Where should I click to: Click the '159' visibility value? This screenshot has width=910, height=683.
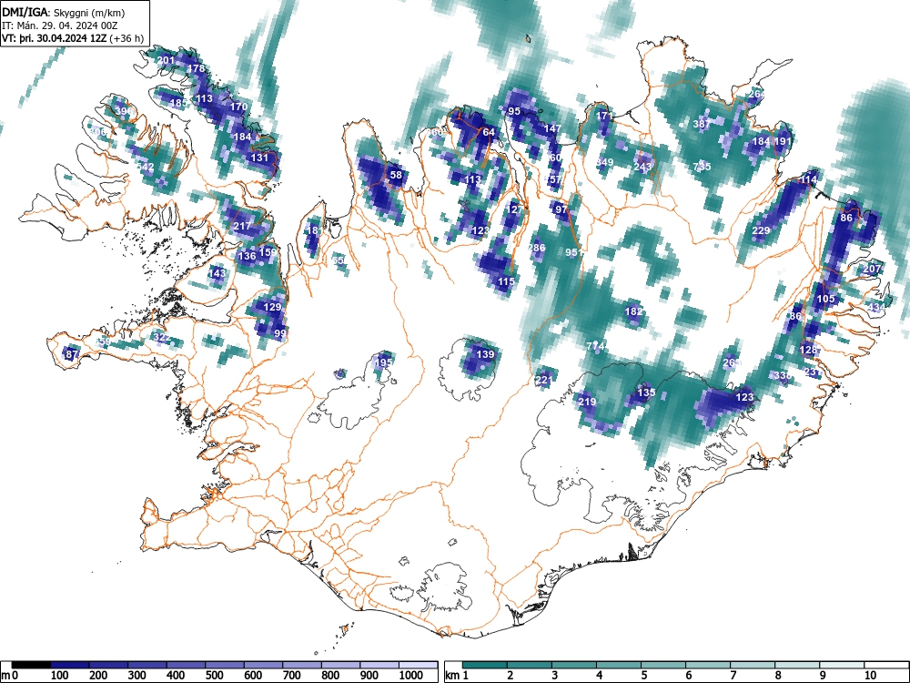pos(268,252)
